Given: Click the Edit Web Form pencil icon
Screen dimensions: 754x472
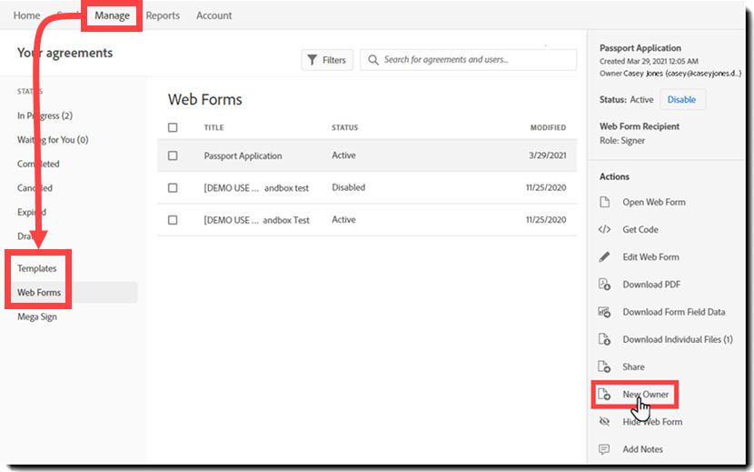Looking at the screenshot, I should tap(604, 256).
